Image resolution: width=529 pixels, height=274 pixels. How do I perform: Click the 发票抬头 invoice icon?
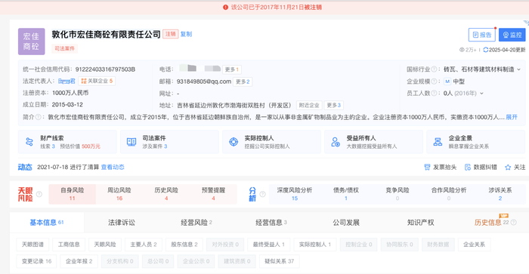coord(427,167)
